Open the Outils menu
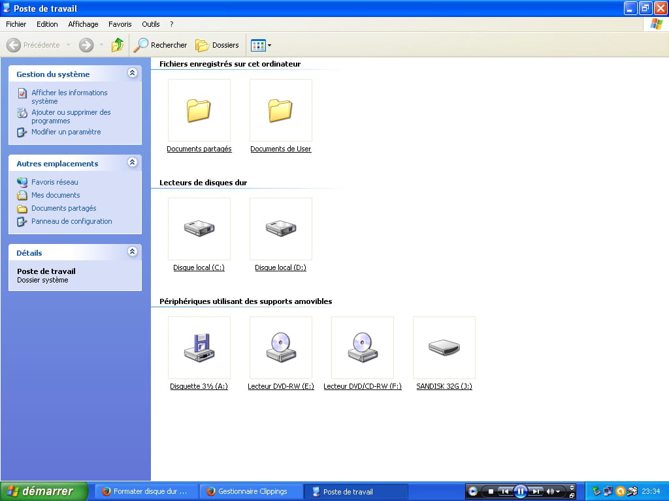The height and width of the screenshot is (501, 669). (x=151, y=24)
